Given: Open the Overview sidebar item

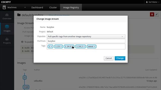Looking at the screenshot, I should [x=7, y=17].
